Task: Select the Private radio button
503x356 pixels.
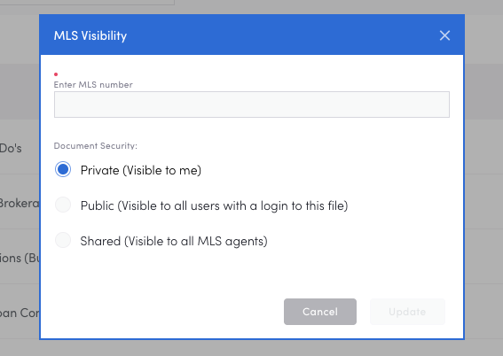Action: click(x=63, y=169)
